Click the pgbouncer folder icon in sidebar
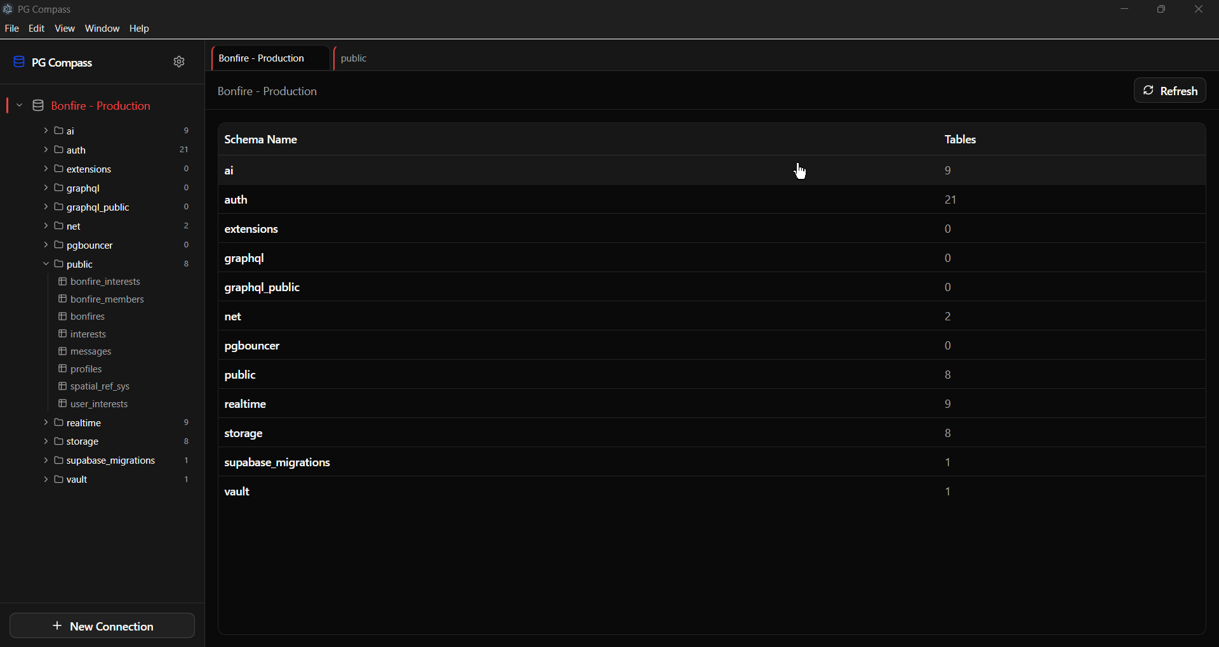1219x647 pixels. pyautogui.click(x=59, y=245)
